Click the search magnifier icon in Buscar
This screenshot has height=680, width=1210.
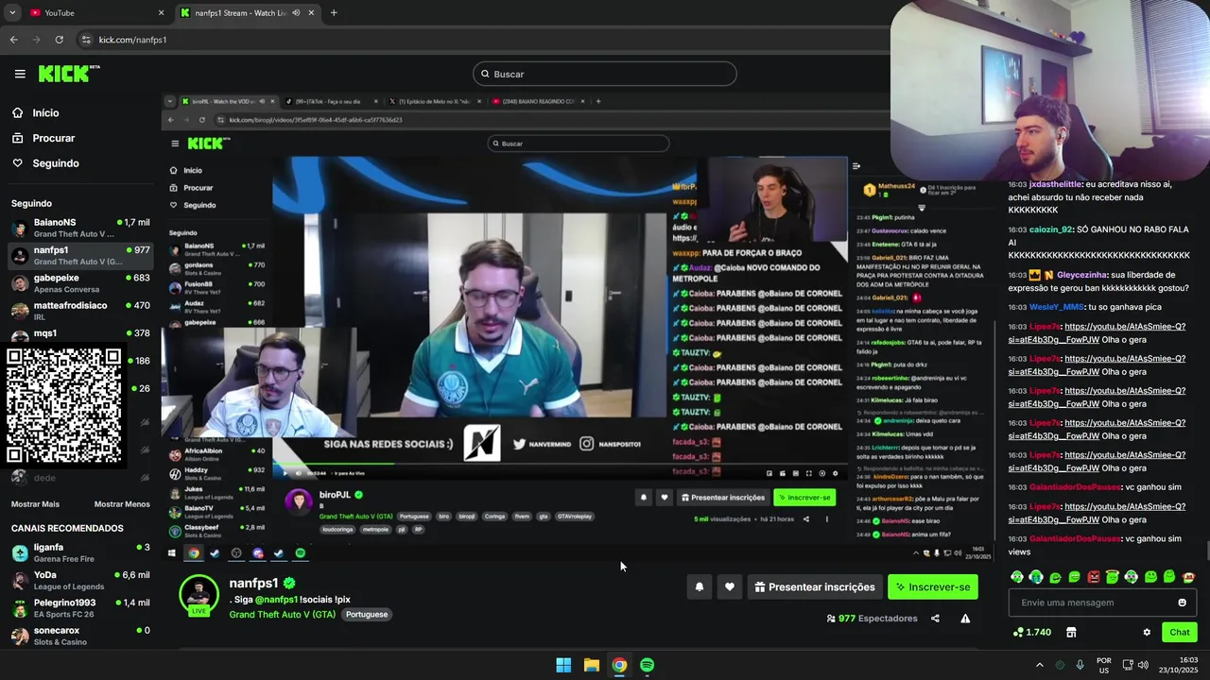click(x=485, y=74)
